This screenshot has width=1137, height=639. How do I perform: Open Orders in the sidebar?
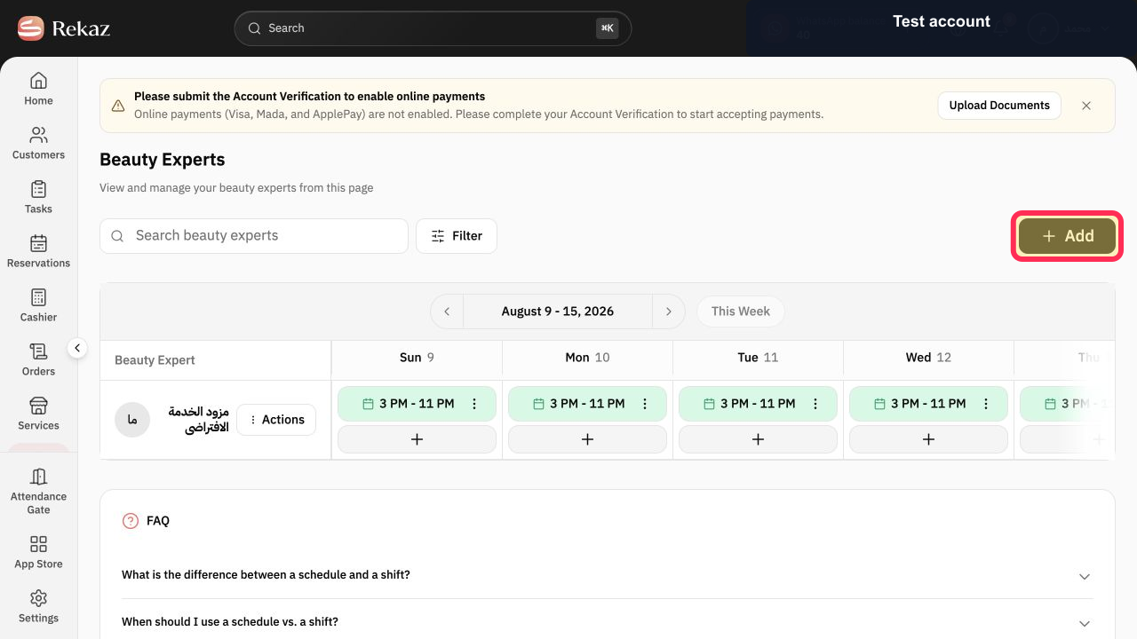tap(38, 359)
